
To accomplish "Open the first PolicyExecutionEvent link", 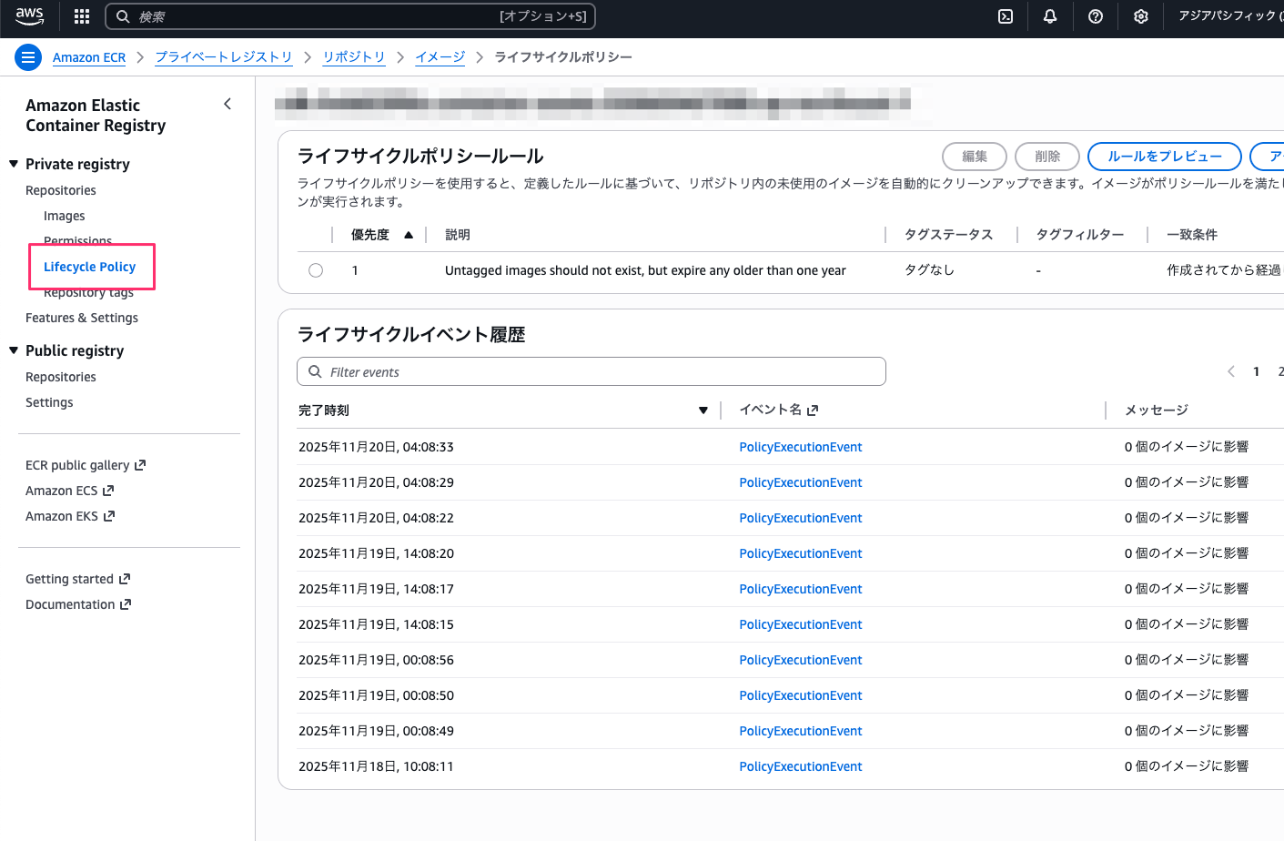I will click(800, 446).
